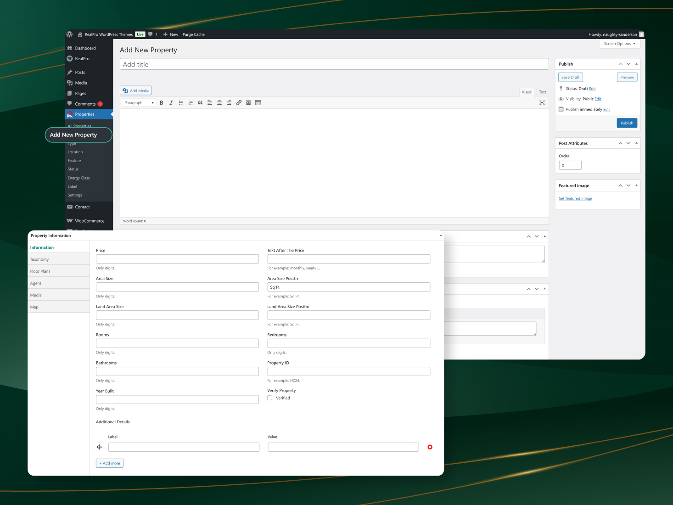Image resolution: width=673 pixels, height=505 pixels.
Task: Open the WooCommerce menu item
Action: [90, 221]
